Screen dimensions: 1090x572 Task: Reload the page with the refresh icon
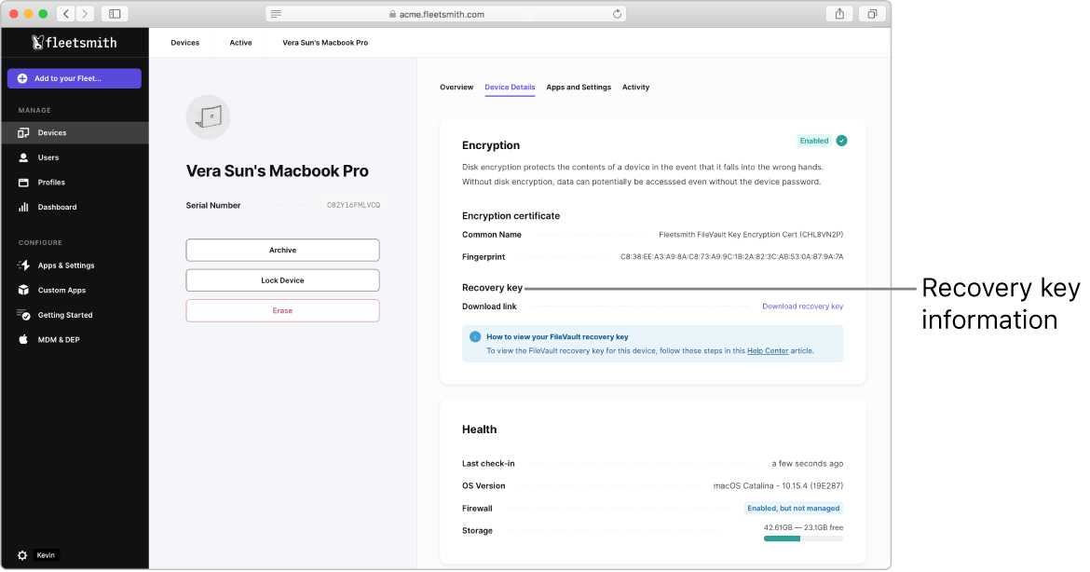pyautogui.click(x=617, y=14)
